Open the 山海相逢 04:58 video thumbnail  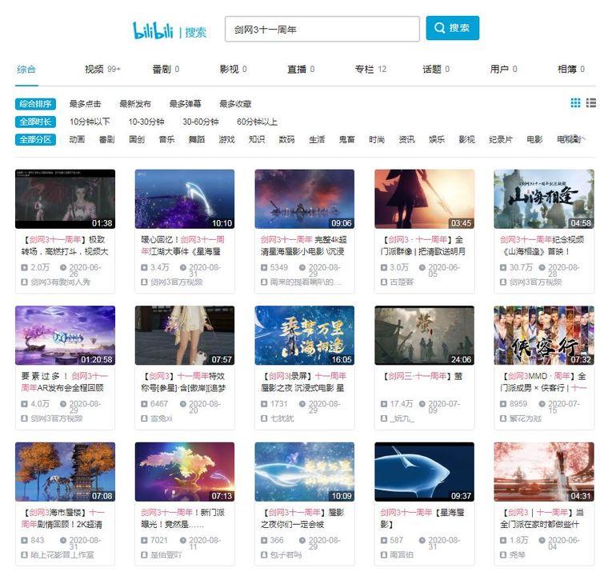pyautogui.click(x=544, y=199)
